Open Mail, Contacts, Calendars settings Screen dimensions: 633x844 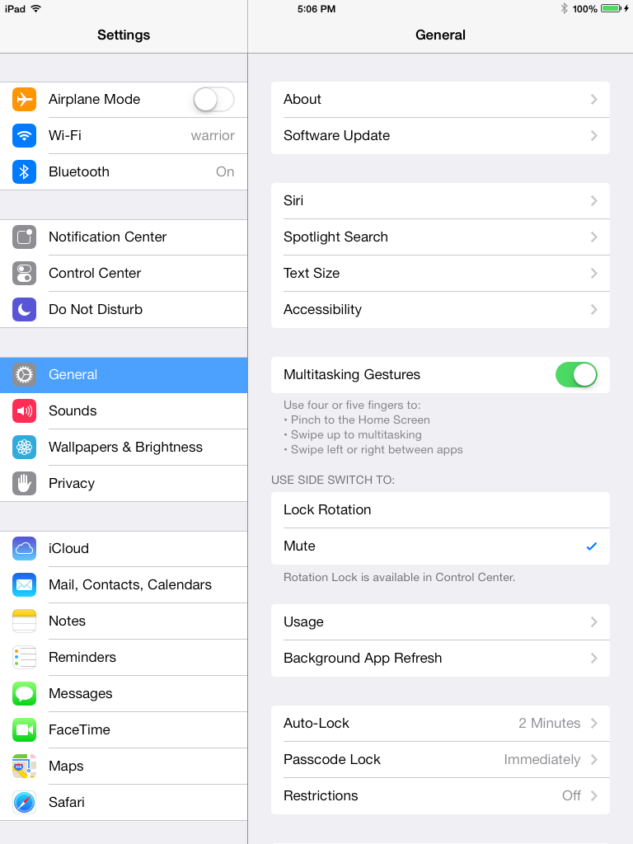[124, 585]
